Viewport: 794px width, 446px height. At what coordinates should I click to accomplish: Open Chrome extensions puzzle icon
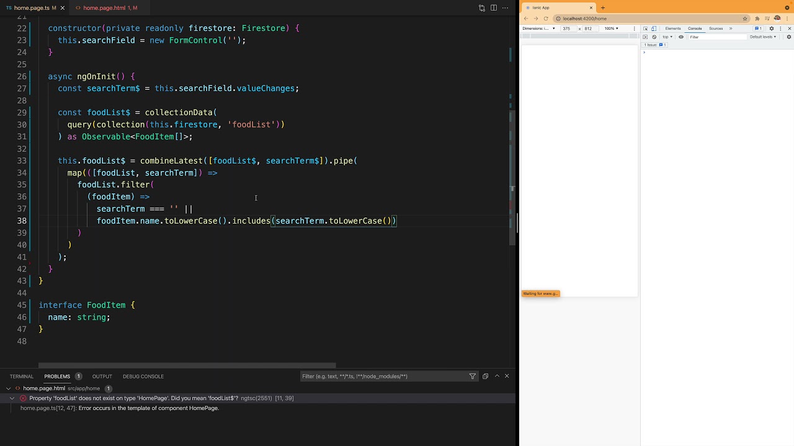point(757,19)
